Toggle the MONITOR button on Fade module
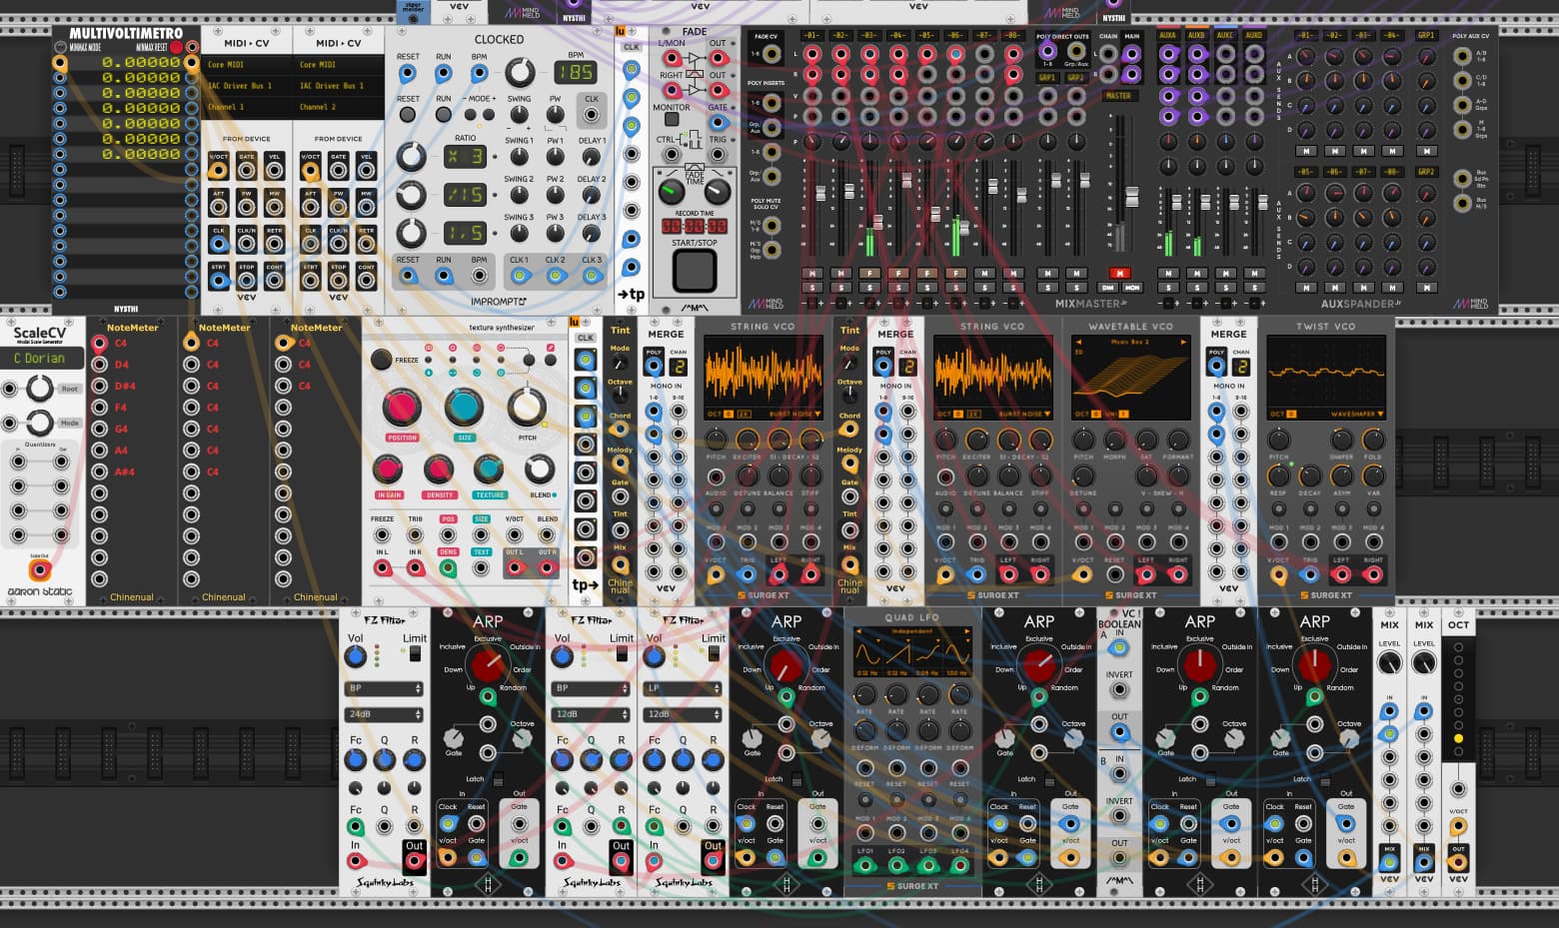This screenshot has width=1559, height=928. [x=672, y=119]
